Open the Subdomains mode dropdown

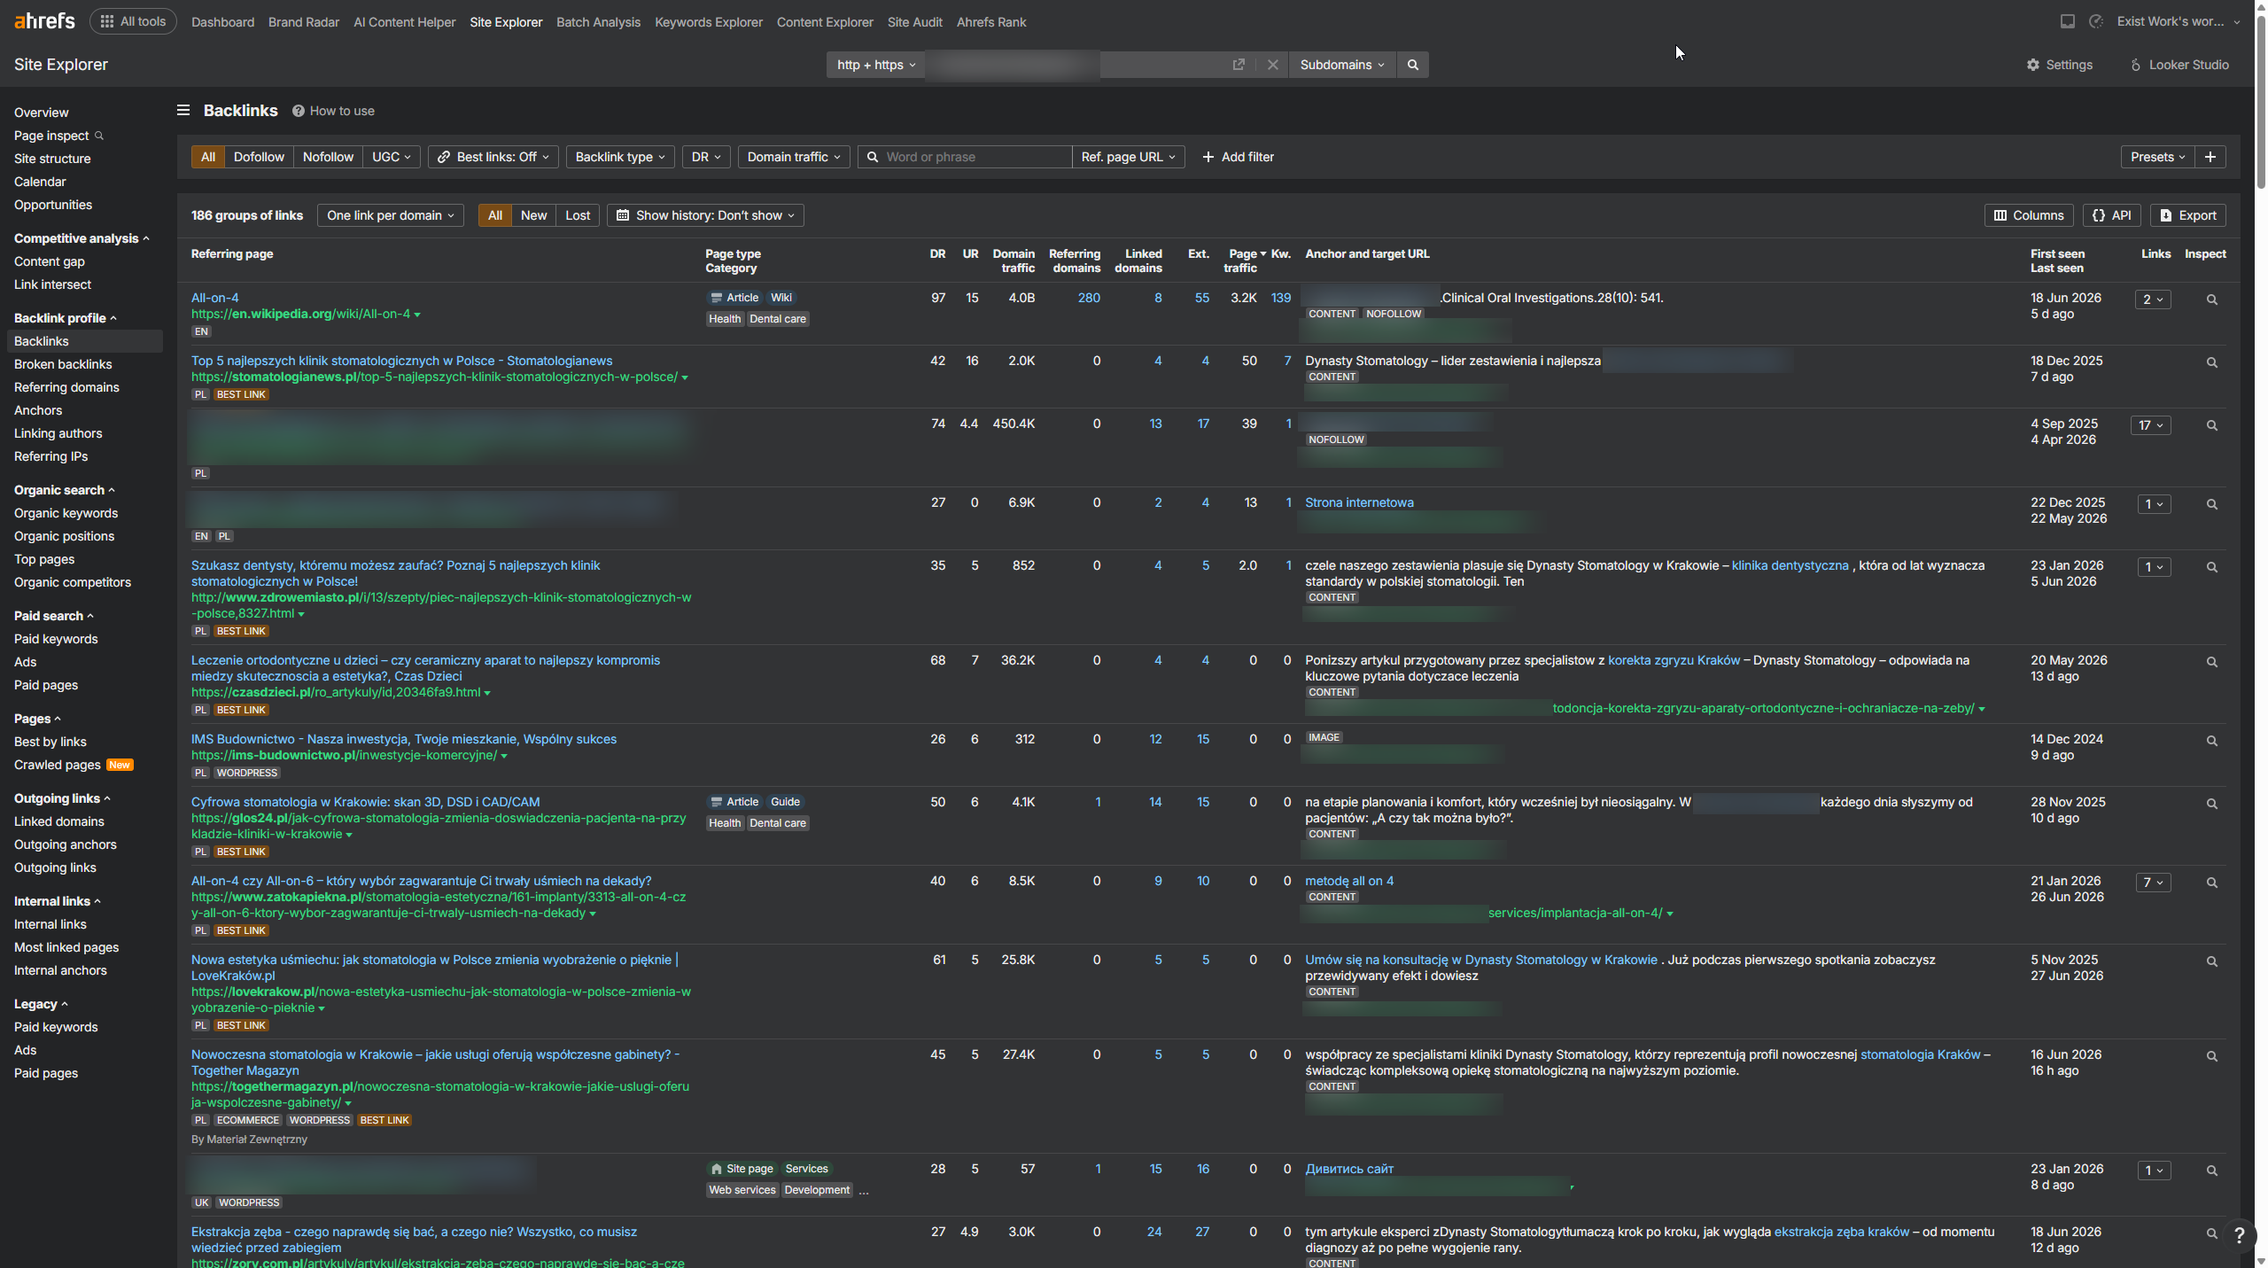(1342, 65)
